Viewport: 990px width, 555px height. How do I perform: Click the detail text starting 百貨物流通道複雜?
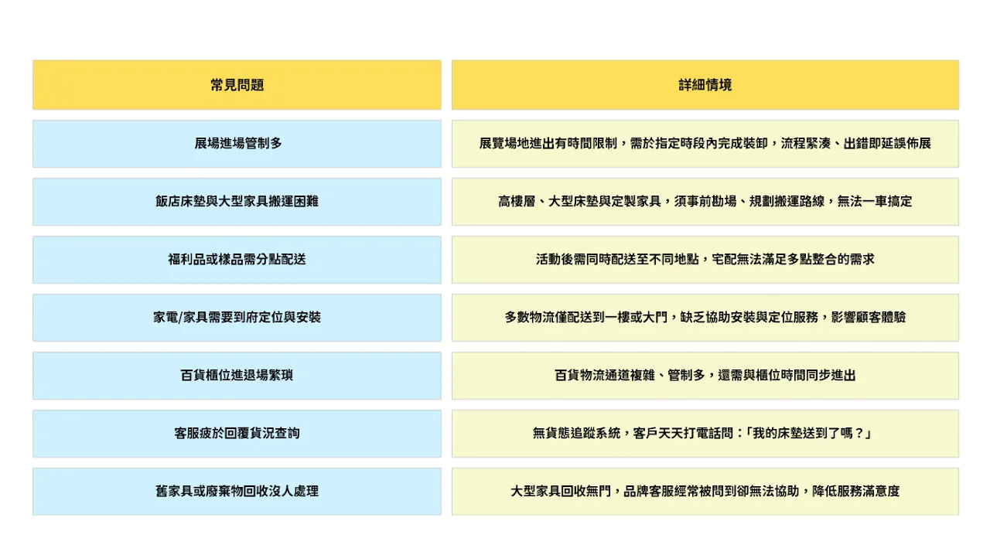(x=705, y=376)
